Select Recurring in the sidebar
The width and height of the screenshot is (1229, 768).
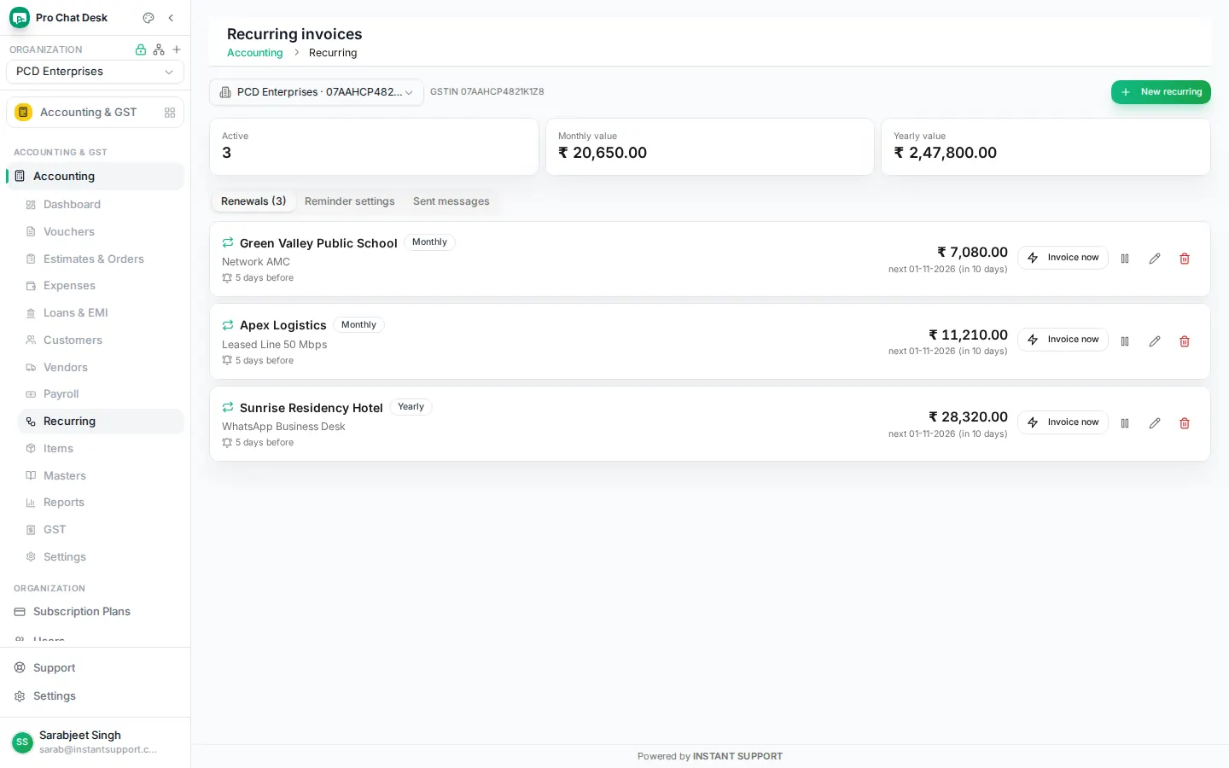101,422
